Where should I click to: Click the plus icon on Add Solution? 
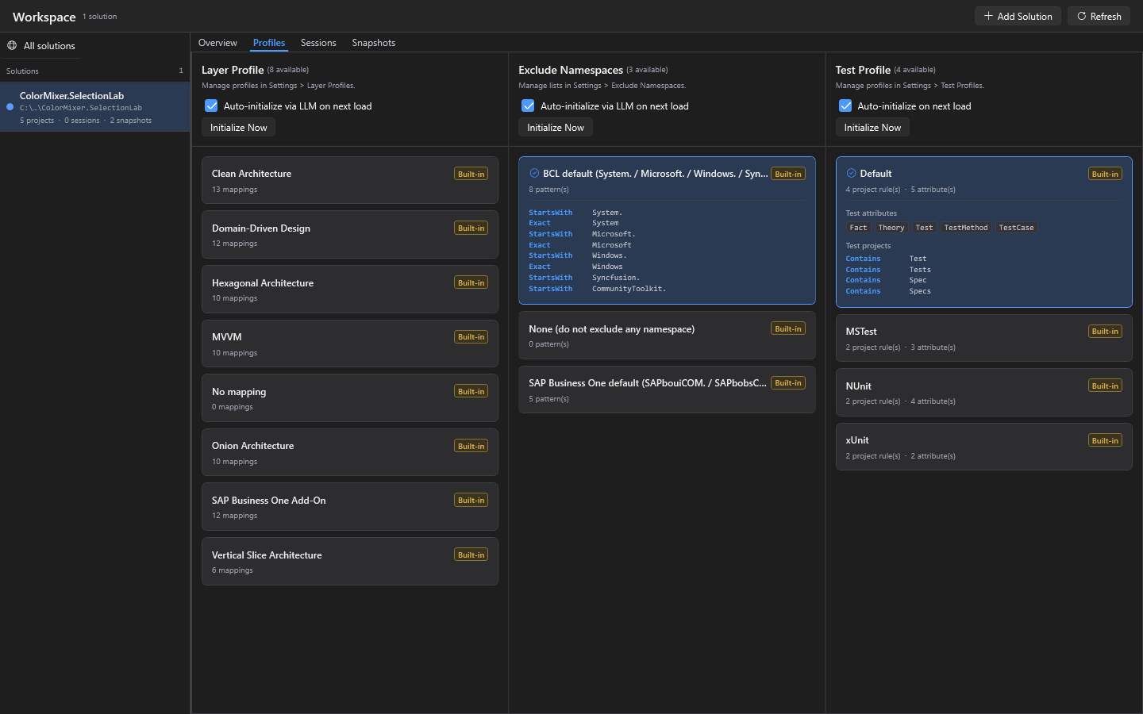988,16
